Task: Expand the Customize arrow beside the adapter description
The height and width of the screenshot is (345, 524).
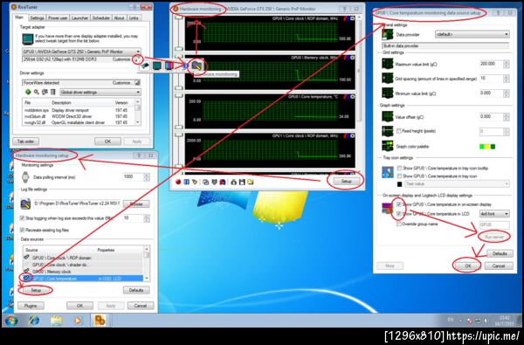Action: [x=137, y=59]
